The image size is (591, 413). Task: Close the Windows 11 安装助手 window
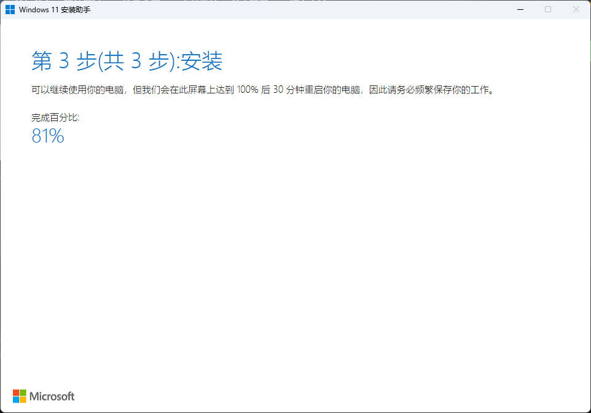pyautogui.click(x=576, y=9)
